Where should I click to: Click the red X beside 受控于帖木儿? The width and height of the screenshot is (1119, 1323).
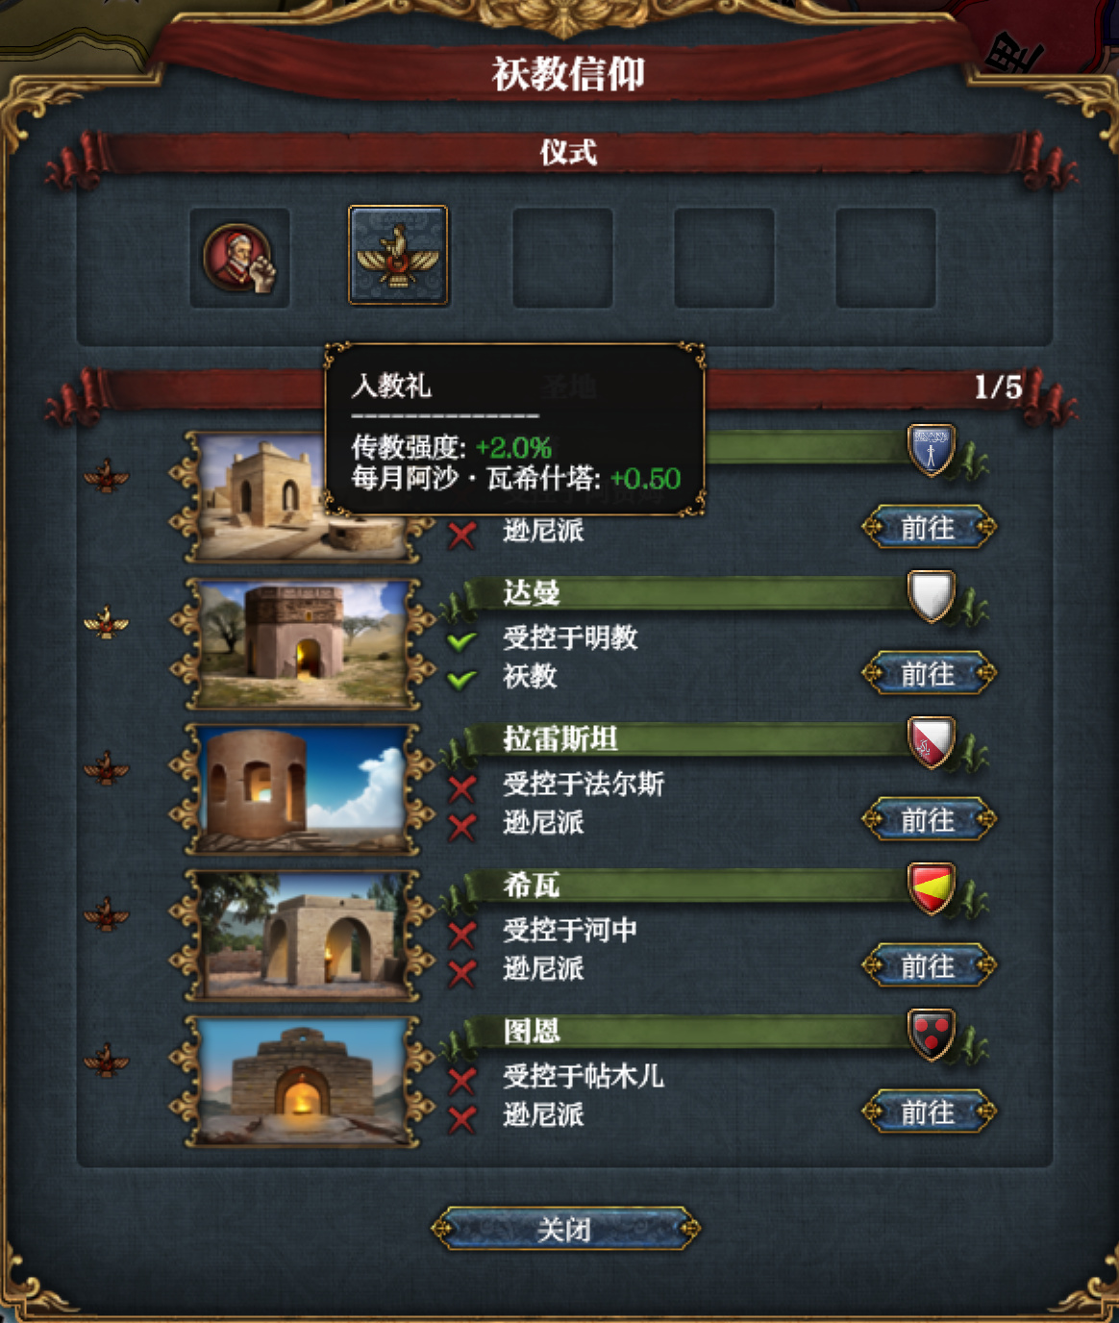pos(462,1080)
